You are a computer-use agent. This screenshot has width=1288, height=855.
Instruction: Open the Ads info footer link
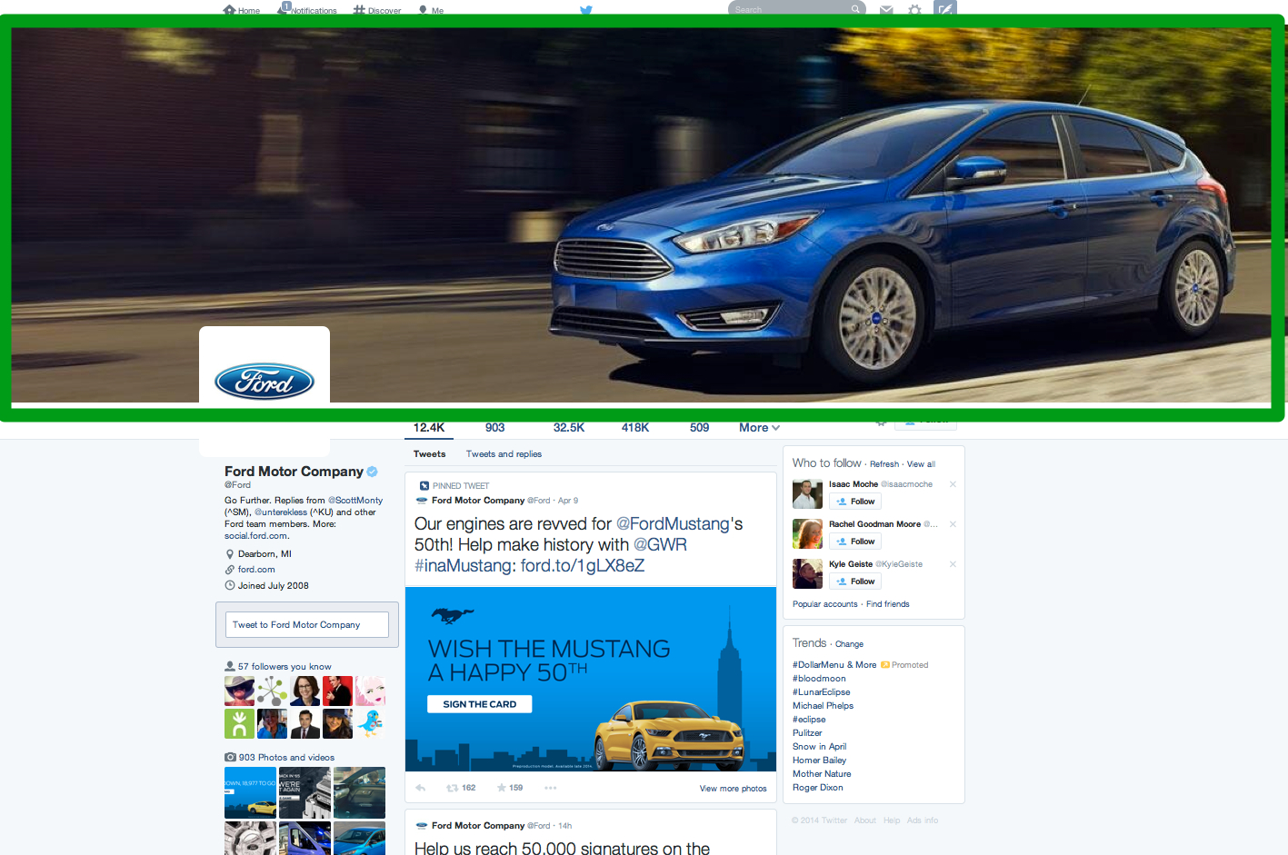923,820
